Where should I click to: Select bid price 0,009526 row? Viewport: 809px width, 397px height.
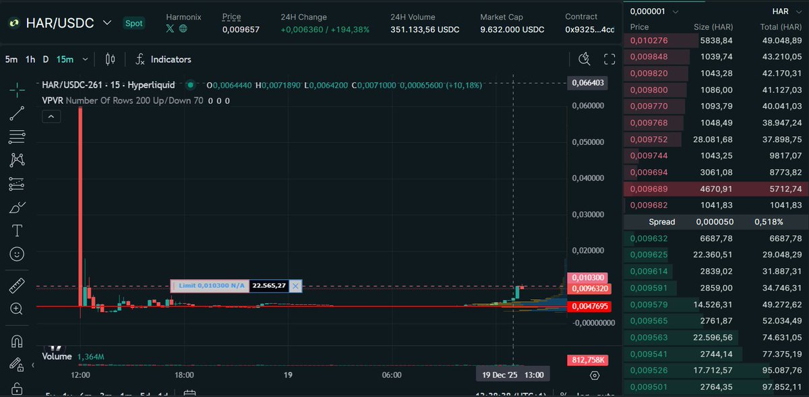click(715, 369)
